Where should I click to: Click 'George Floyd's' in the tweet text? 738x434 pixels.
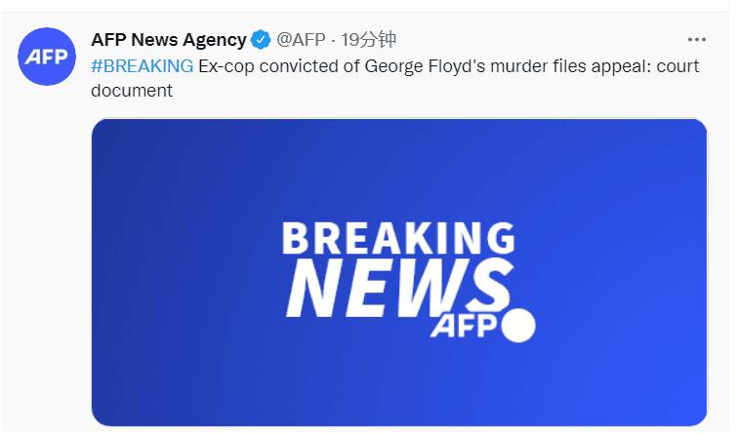(425, 66)
